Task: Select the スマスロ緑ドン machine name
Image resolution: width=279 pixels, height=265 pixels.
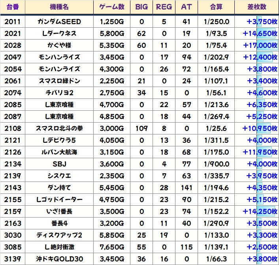Action: point(59,81)
